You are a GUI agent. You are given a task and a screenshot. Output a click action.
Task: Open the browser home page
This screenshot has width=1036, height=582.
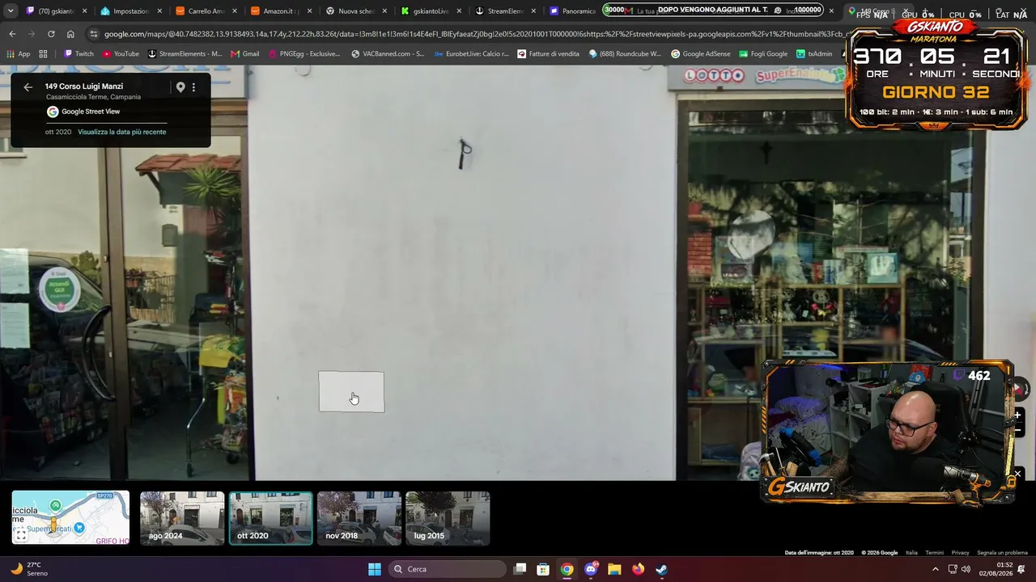tap(70, 34)
